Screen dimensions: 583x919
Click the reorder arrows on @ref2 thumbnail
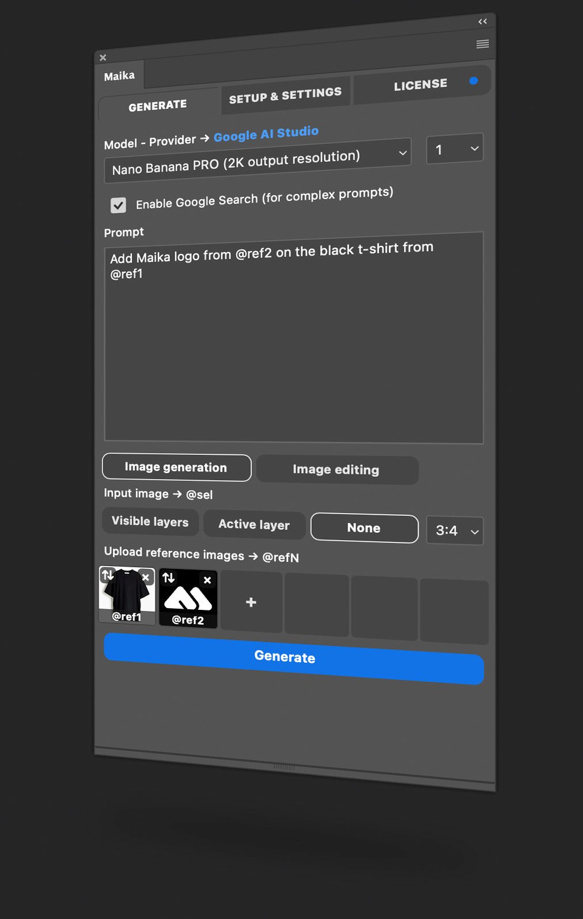point(168,578)
